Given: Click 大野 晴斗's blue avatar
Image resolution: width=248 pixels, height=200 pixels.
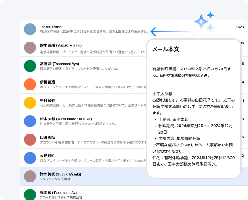Looking at the screenshot, I should point(30,158).
